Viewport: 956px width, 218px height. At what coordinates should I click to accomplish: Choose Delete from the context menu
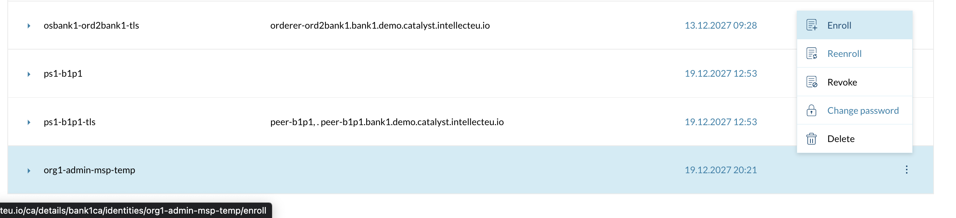(x=841, y=138)
